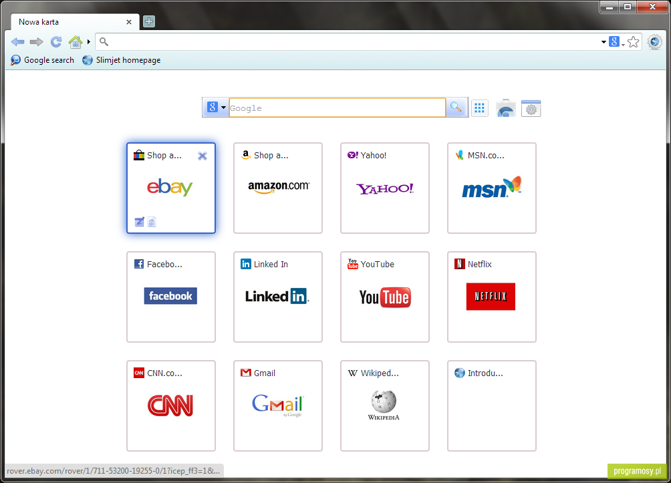Click the globe favicon on Introdu... tile
This screenshot has height=483, width=671.
coord(460,373)
